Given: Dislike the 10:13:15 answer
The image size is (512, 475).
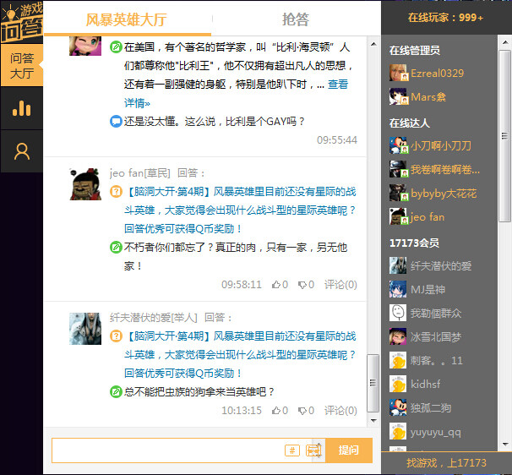Looking at the screenshot, I should 306,410.
